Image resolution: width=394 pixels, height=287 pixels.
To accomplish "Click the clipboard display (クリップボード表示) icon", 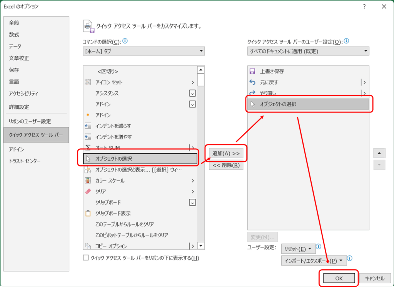I will coord(88,213).
